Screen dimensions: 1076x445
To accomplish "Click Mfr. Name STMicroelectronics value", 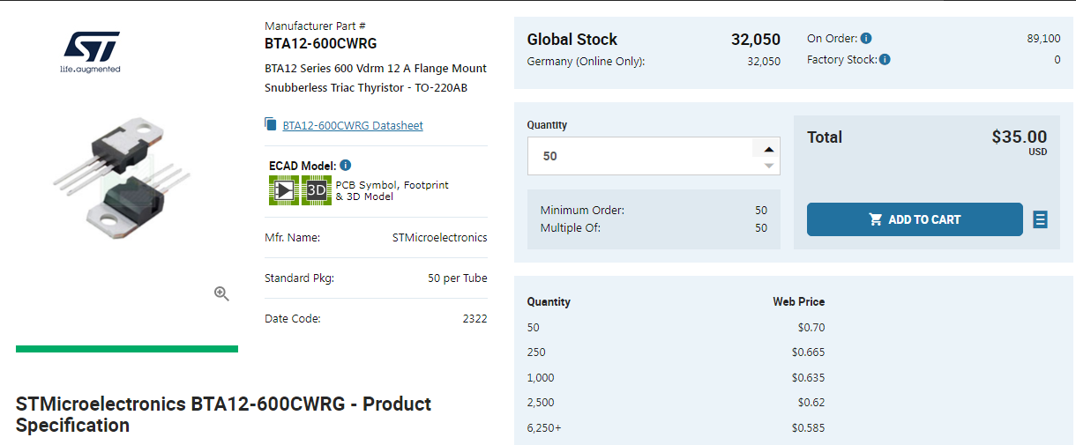I will (x=439, y=238).
